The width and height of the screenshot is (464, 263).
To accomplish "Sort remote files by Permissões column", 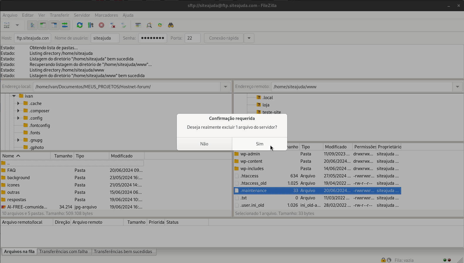I will pos(364,147).
